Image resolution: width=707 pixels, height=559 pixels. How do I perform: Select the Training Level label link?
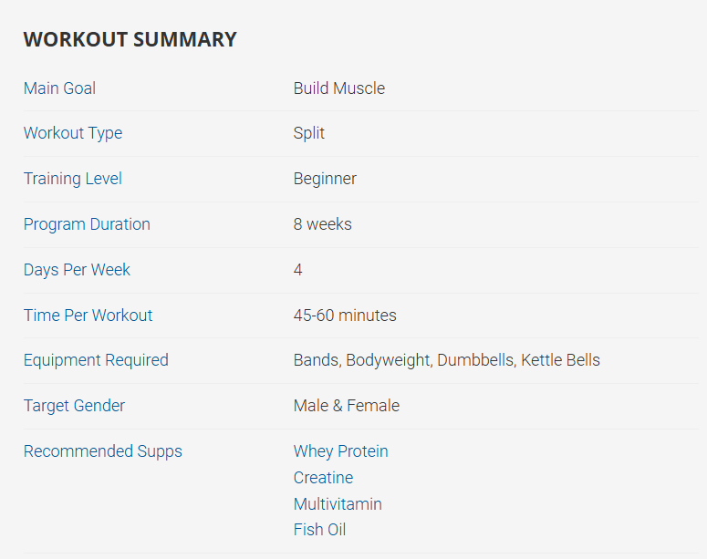coord(73,179)
